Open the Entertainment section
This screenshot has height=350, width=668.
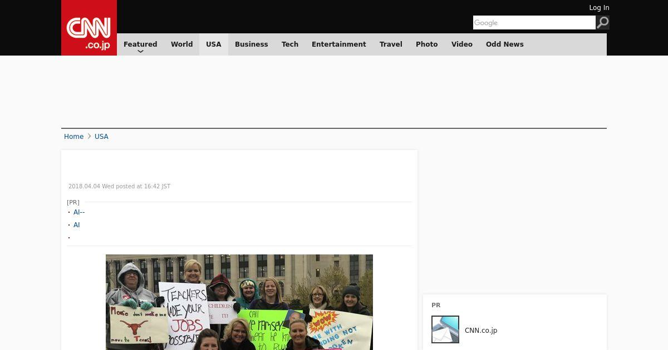tap(339, 44)
